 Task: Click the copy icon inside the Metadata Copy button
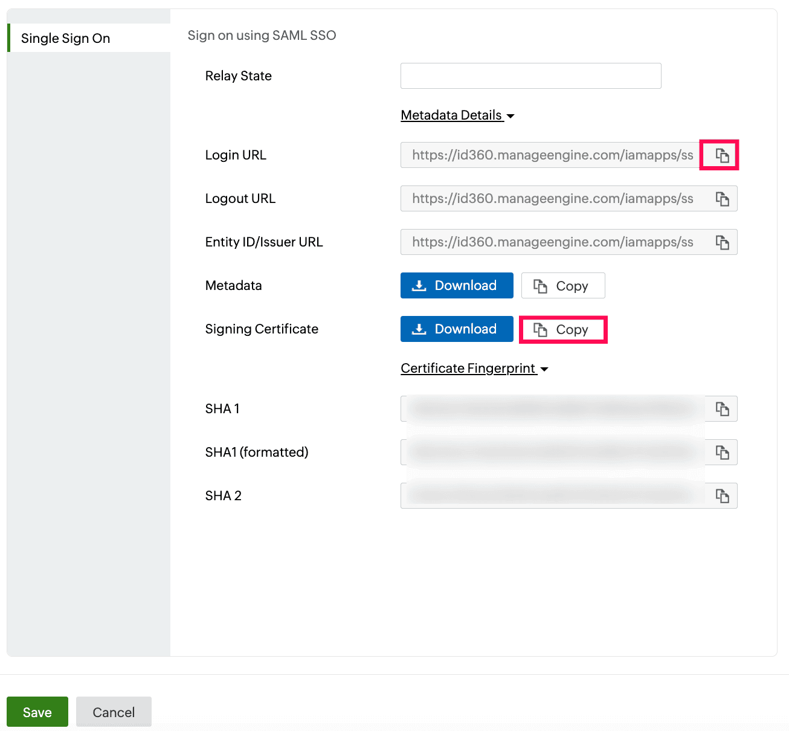[539, 285]
